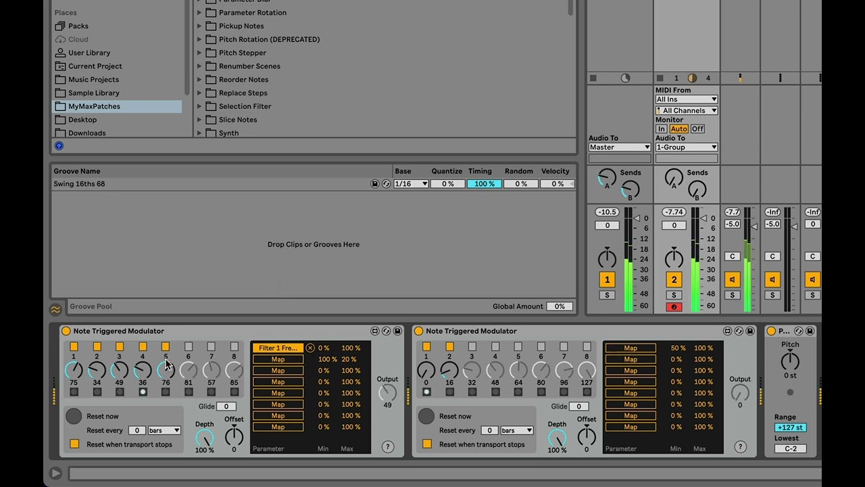The height and width of the screenshot is (487, 865).
Task: Turn off the first Note Triggered Modulator device
Action: point(66,331)
